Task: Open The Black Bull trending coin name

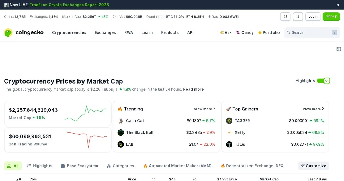Action: [x=140, y=132]
